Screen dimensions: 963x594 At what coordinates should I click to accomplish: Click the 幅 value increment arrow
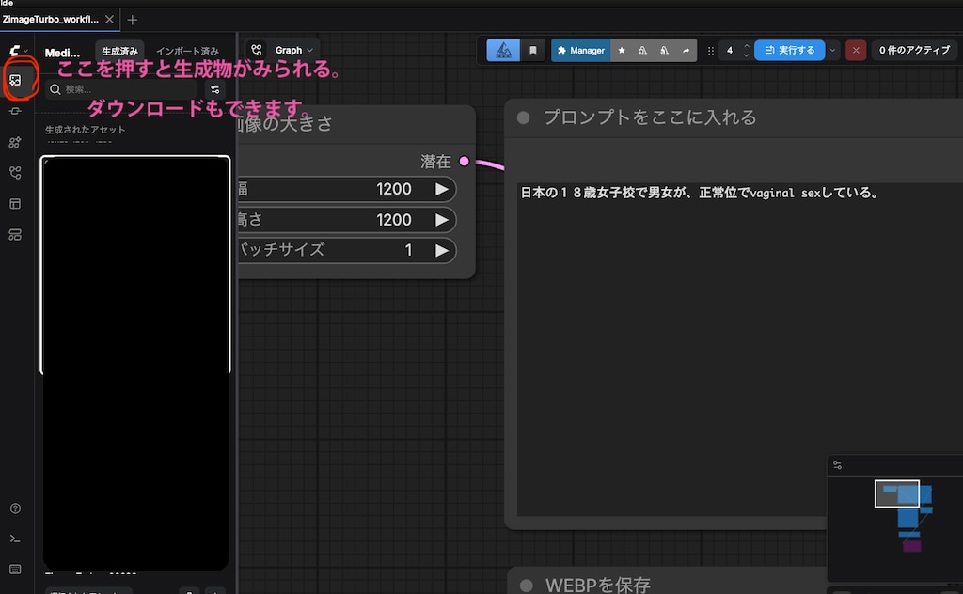[x=441, y=189]
